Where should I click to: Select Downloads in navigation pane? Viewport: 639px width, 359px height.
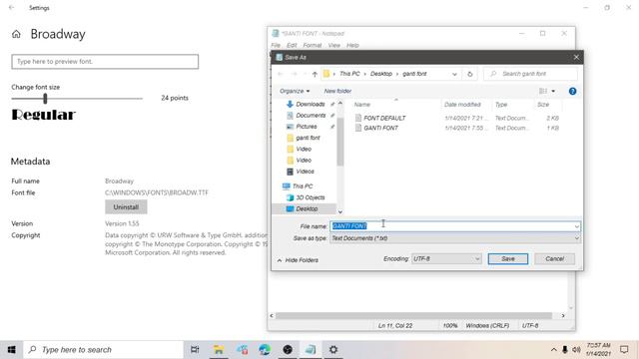pyautogui.click(x=310, y=104)
